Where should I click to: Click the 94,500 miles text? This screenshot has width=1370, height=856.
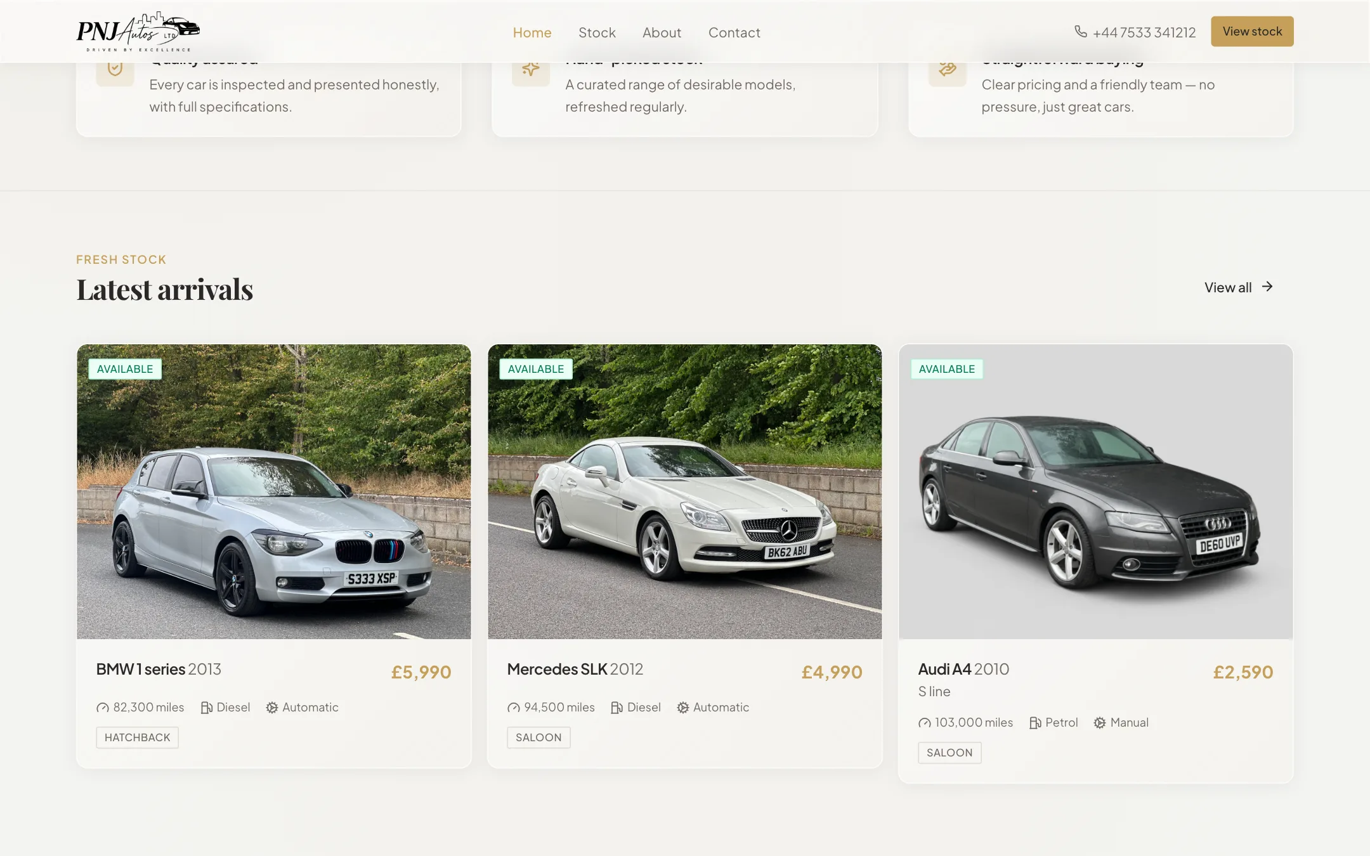tap(559, 707)
